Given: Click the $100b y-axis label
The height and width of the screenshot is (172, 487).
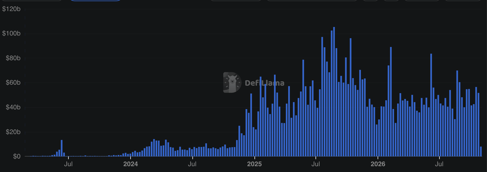Looking at the screenshot, I should [12, 34].
